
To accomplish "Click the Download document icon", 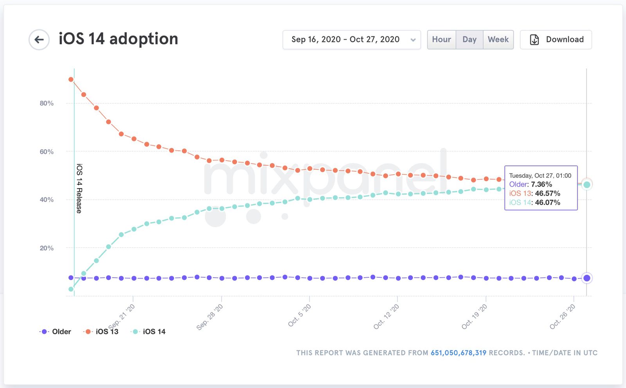I will click(x=534, y=40).
